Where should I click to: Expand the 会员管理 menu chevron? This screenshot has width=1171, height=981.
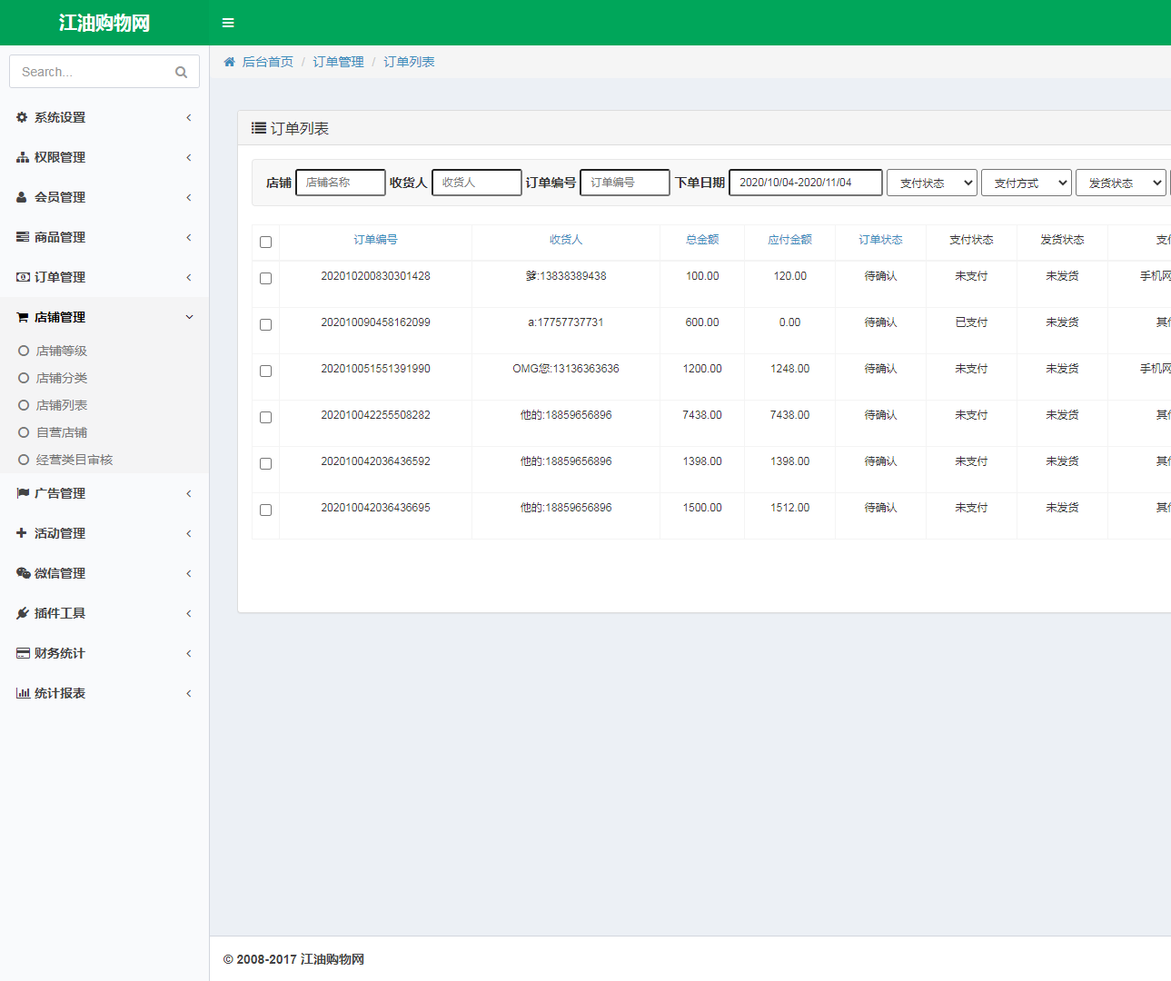(x=189, y=197)
